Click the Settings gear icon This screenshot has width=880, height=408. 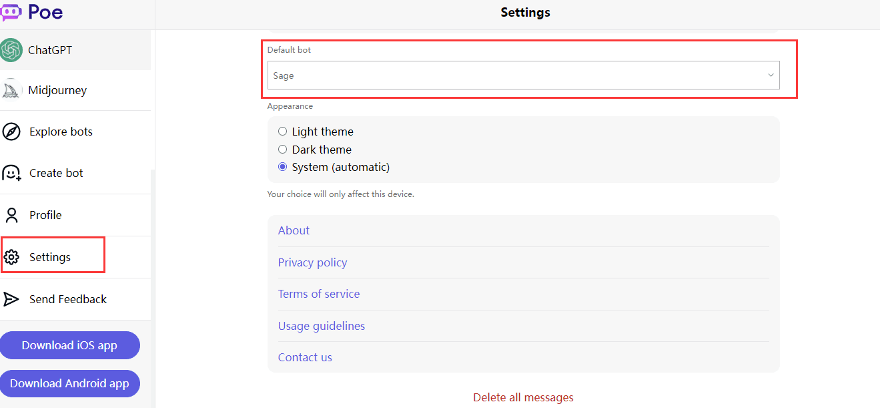tap(11, 257)
